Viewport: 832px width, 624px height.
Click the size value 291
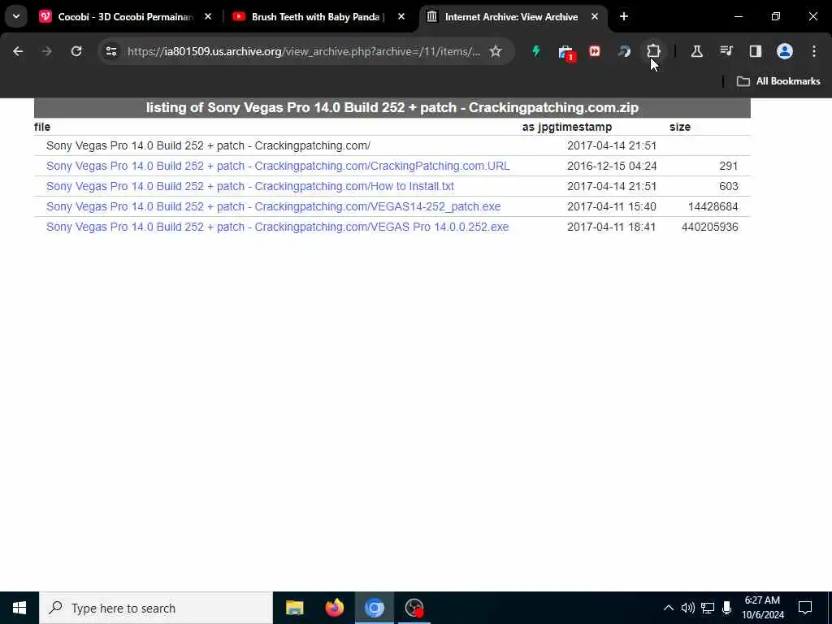click(729, 166)
